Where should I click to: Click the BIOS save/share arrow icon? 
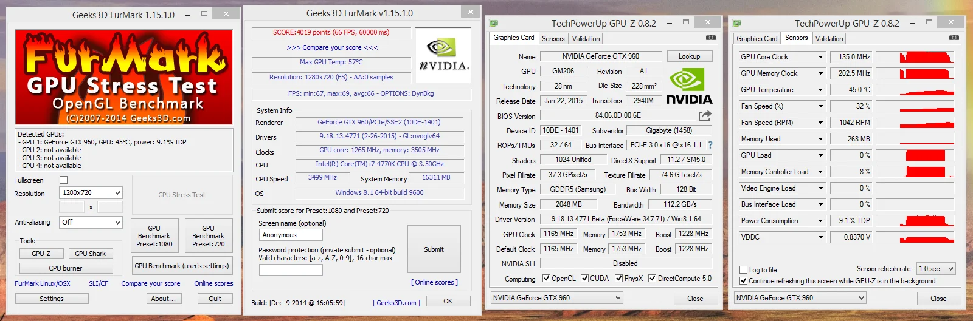[x=705, y=115]
